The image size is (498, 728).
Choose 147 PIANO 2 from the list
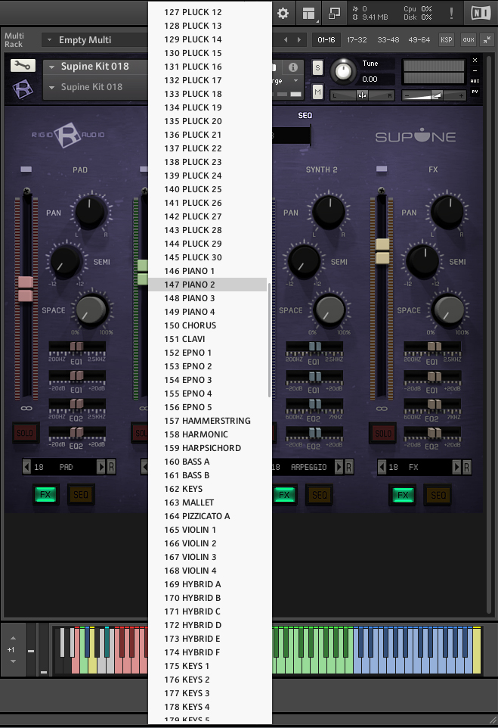click(208, 285)
